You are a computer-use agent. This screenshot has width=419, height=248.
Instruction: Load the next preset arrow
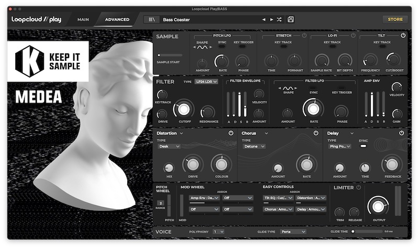point(271,20)
